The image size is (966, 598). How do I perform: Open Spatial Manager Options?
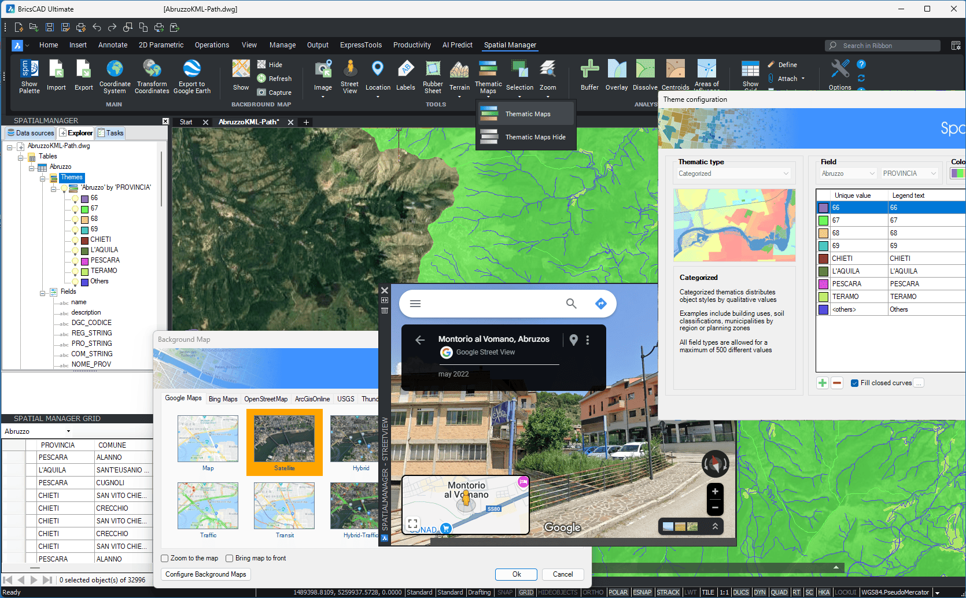click(x=840, y=76)
